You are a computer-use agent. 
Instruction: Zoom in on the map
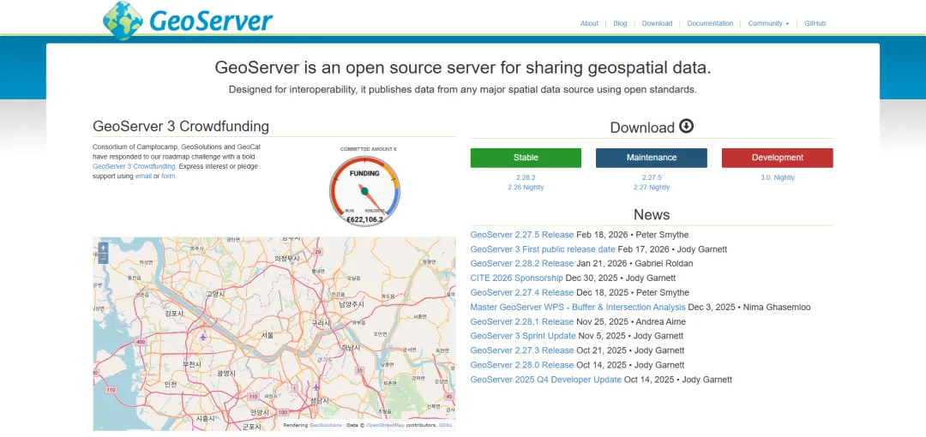(x=104, y=248)
